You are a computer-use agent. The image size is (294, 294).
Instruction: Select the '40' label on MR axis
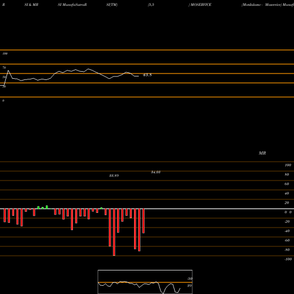pos(287,193)
